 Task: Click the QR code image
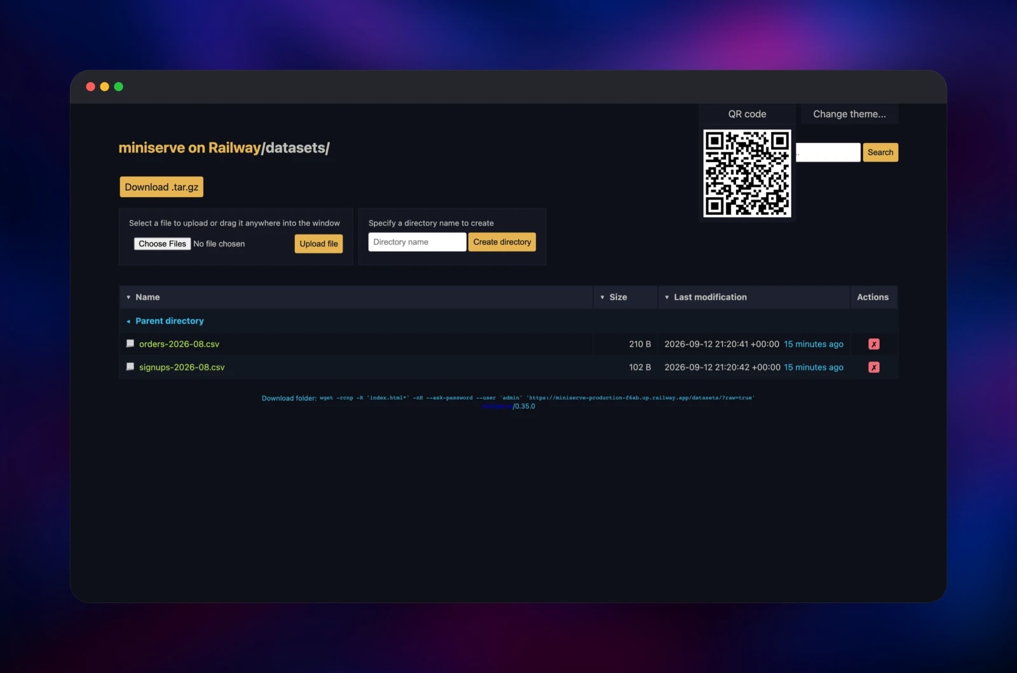click(747, 173)
